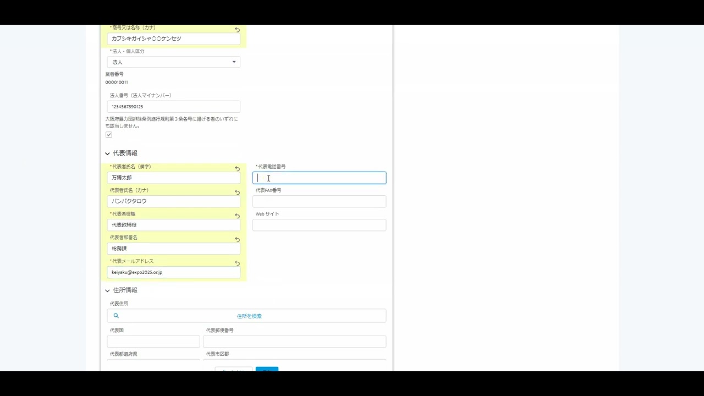Click the 代表FAX番号 field
The image size is (704, 396).
[320, 201]
